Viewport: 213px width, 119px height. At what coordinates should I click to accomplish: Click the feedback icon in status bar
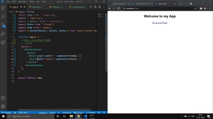click(x=99, y=113)
